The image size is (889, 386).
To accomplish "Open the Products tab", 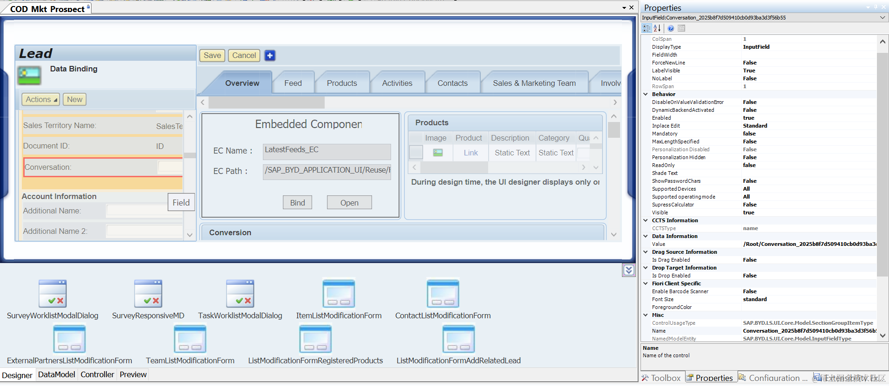I will [x=342, y=83].
